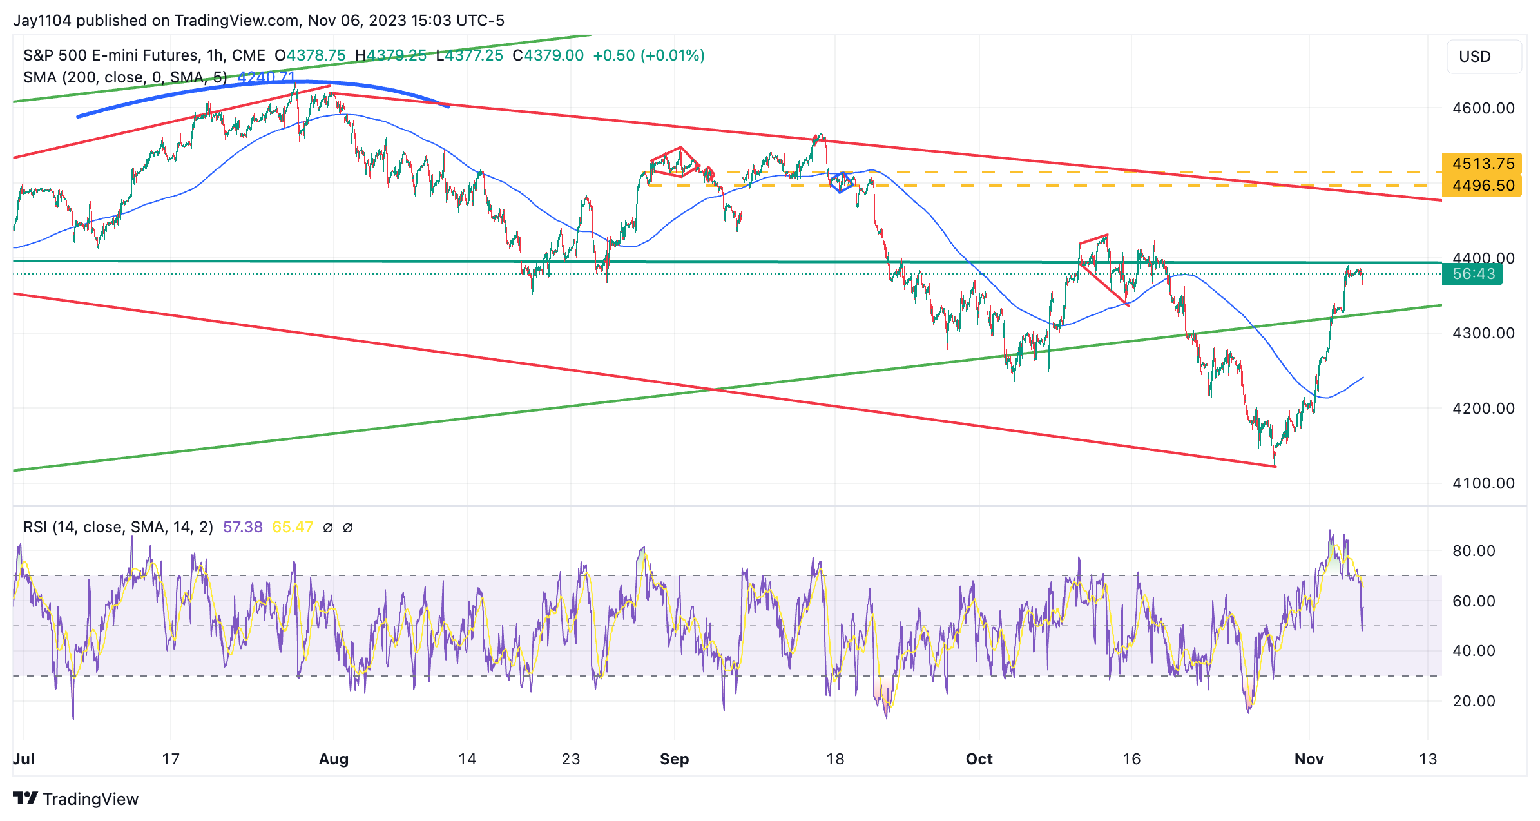The image size is (1540, 821).
Task: Click the SMA value 4240.71
Action: pyautogui.click(x=266, y=77)
